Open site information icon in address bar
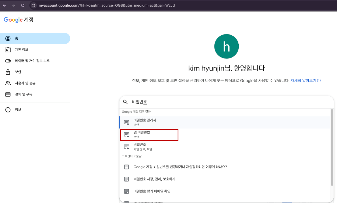Viewport: 337px width, 203px height. click(34, 5)
